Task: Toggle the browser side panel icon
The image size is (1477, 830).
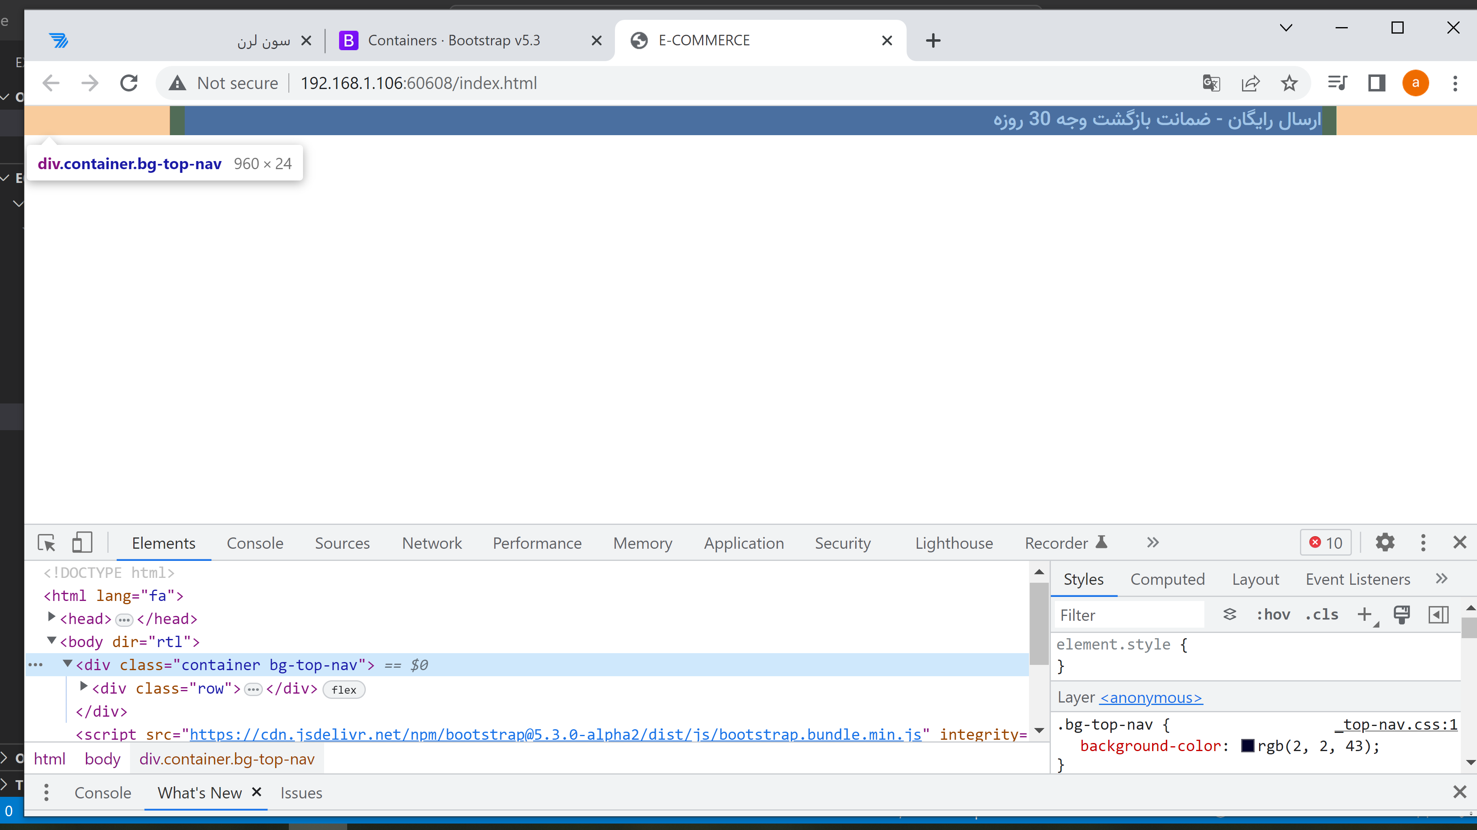Action: (x=1377, y=83)
